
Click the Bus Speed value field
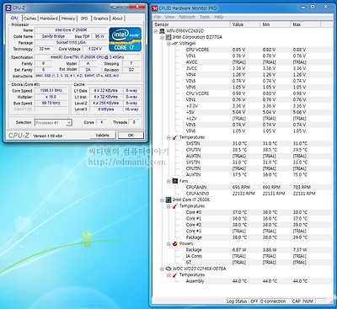click(51, 103)
